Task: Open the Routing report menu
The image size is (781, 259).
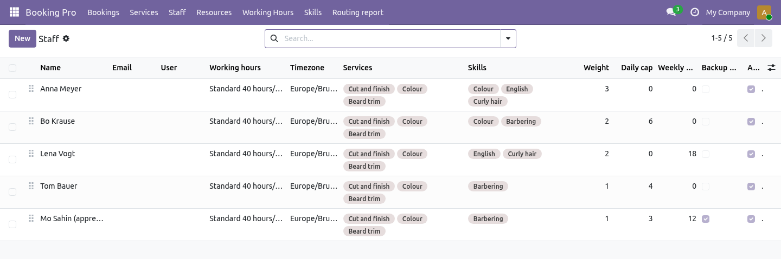Action: click(x=358, y=12)
